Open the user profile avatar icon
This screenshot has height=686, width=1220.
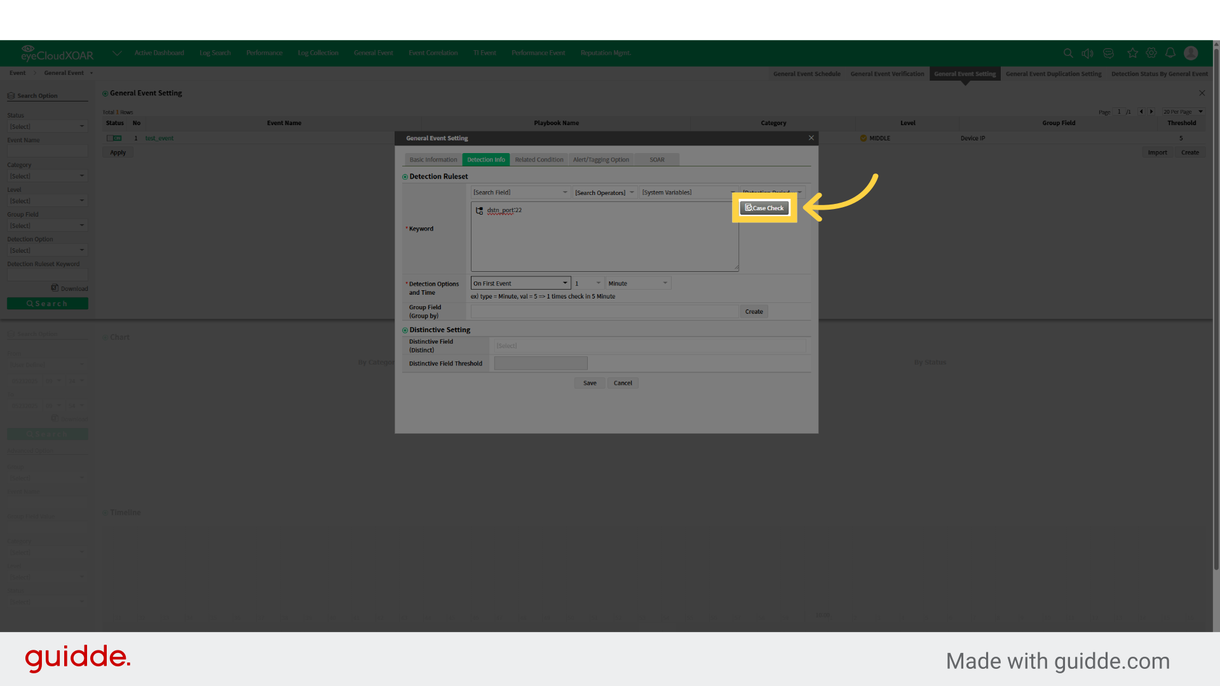tap(1191, 53)
